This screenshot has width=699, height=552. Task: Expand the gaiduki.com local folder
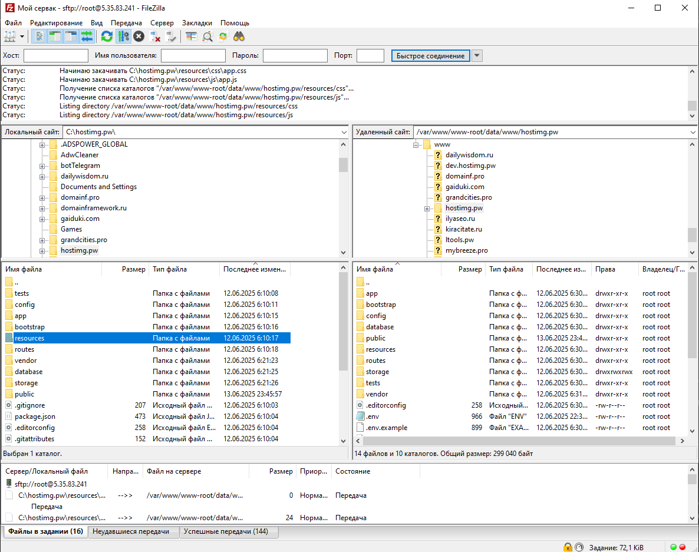point(42,219)
